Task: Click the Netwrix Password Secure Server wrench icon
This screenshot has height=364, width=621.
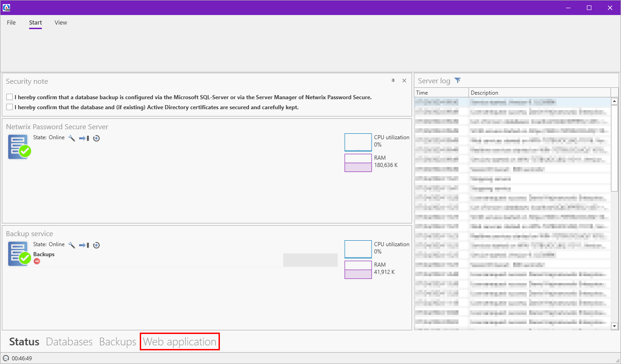Action: coord(71,138)
